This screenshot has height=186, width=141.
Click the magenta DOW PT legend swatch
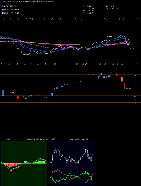pyautogui.click(x=3, y=13)
